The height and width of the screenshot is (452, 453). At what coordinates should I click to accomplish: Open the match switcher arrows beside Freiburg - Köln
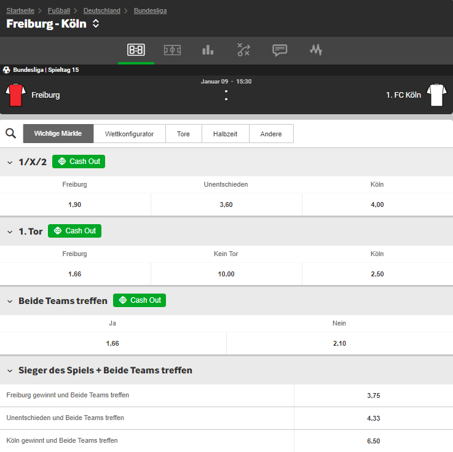(x=96, y=24)
